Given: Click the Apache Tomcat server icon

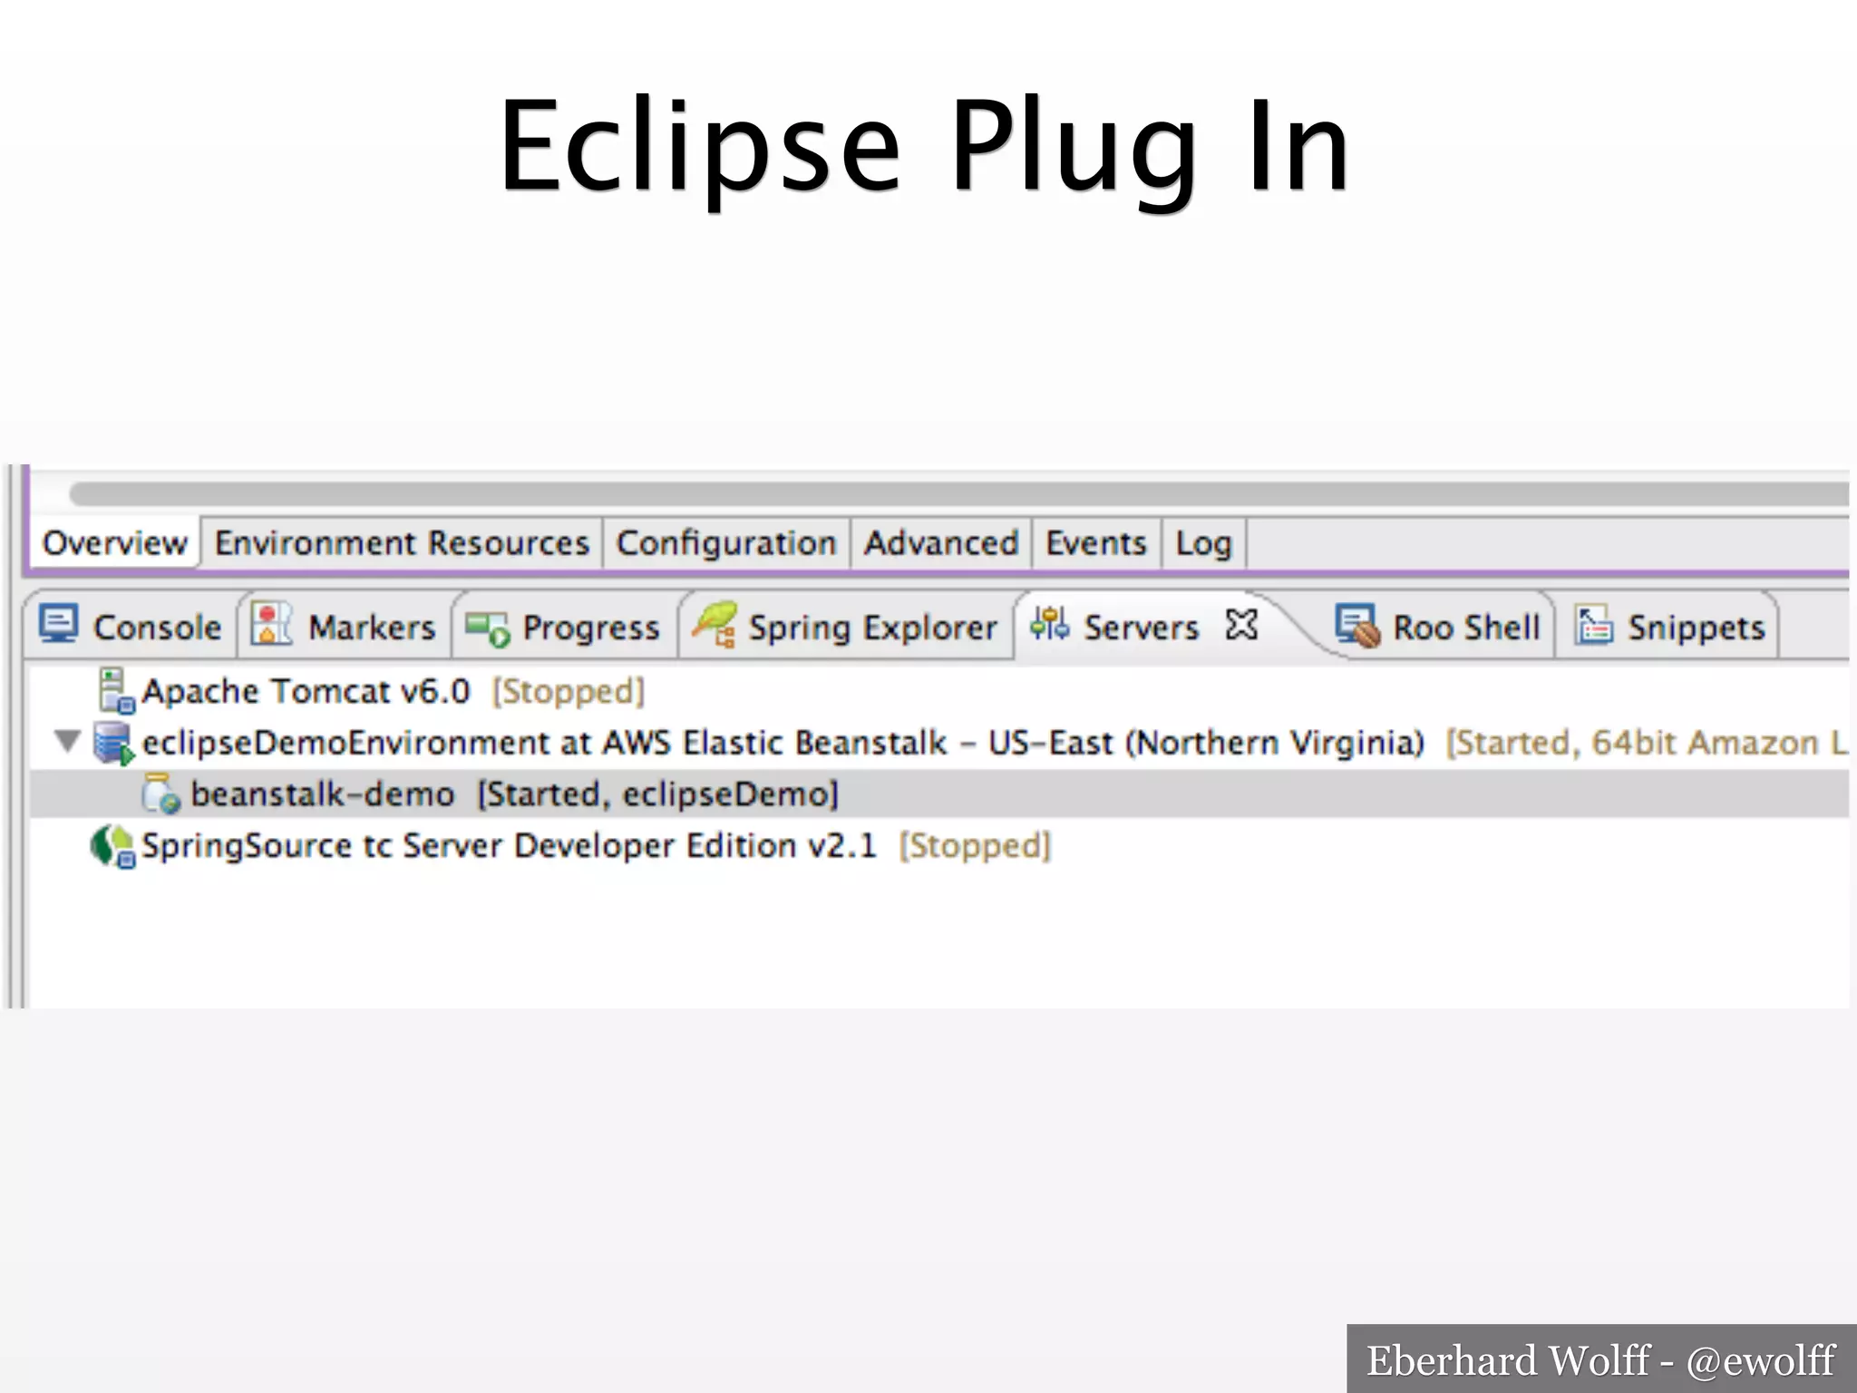Looking at the screenshot, I should coord(116,691).
